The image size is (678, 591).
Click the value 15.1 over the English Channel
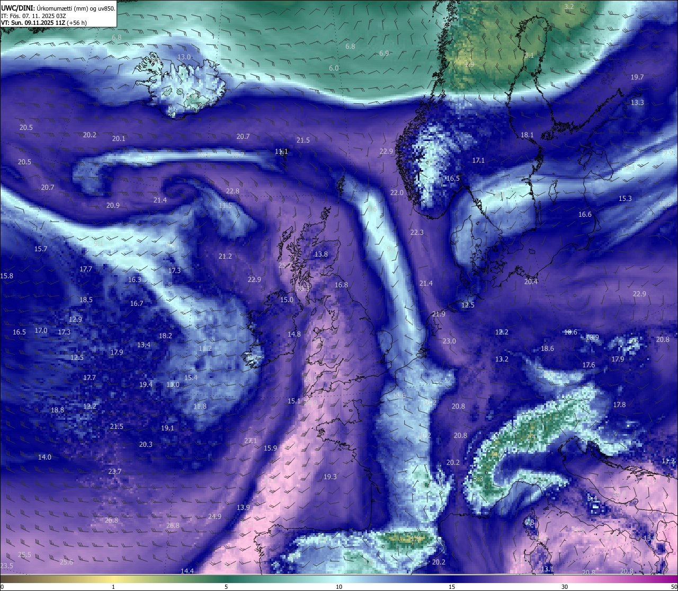pos(294,401)
